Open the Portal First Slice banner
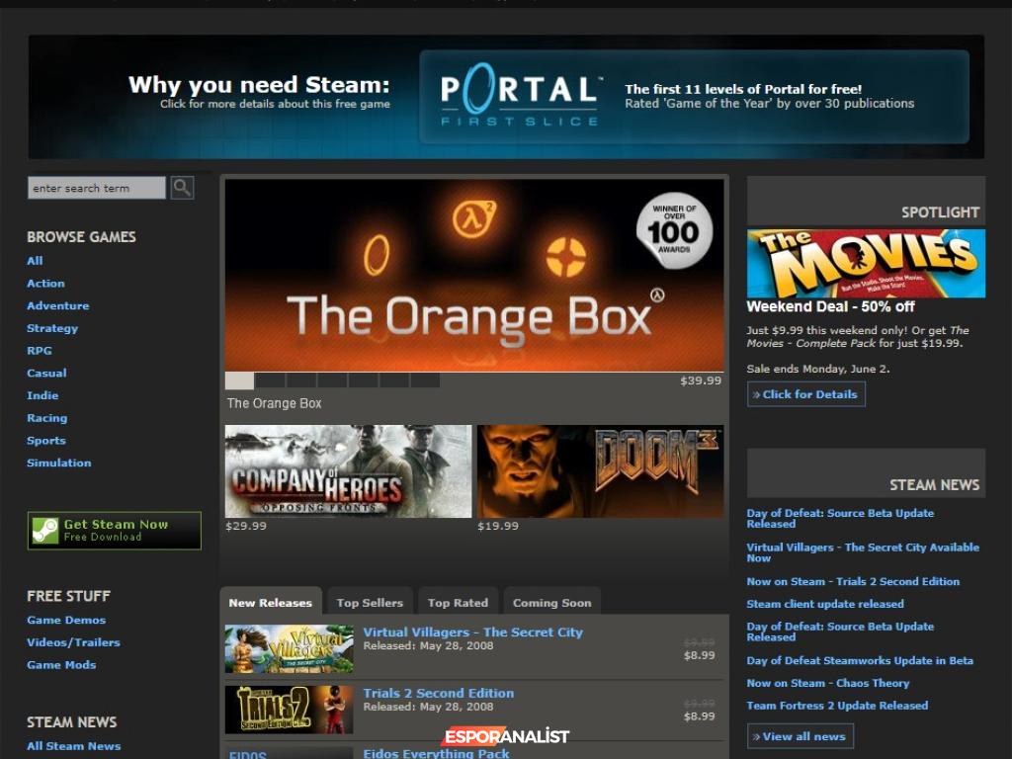 tap(694, 97)
